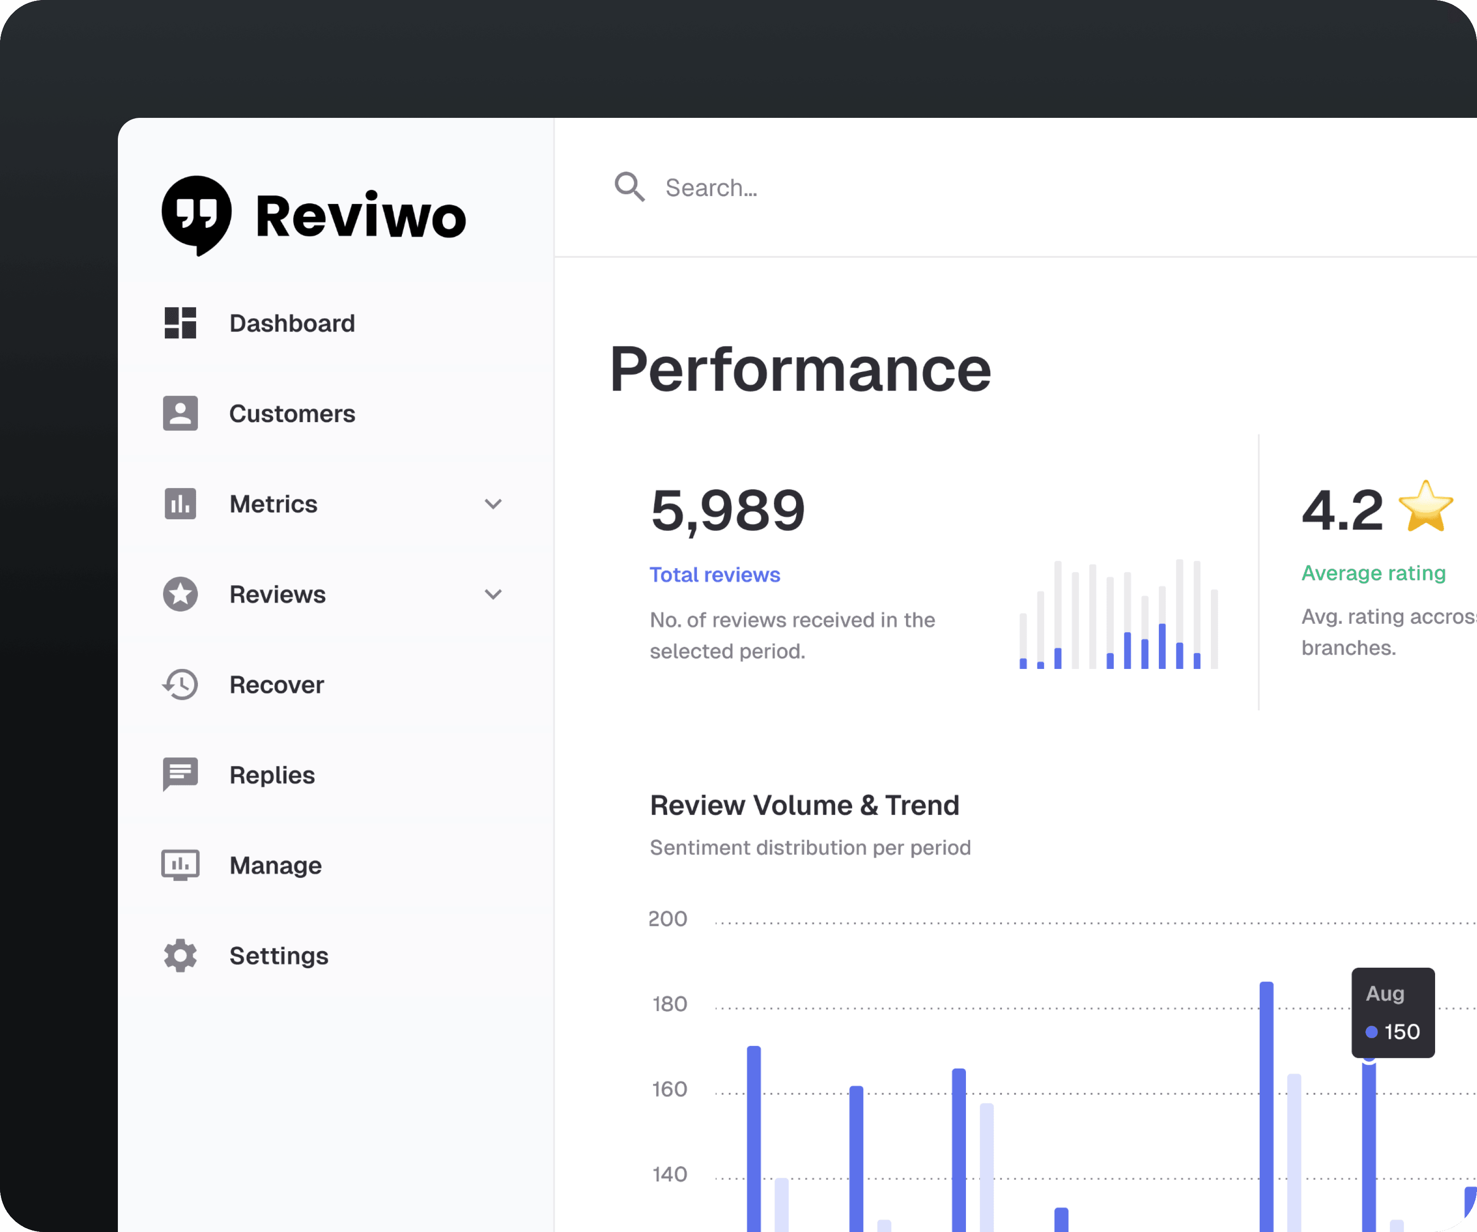Open the Settings page label
This screenshot has height=1232, width=1477.
[279, 955]
